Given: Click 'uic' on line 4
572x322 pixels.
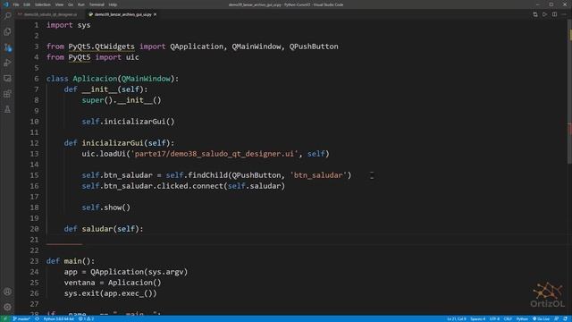Looking at the screenshot, I should (x=132, y=57).
